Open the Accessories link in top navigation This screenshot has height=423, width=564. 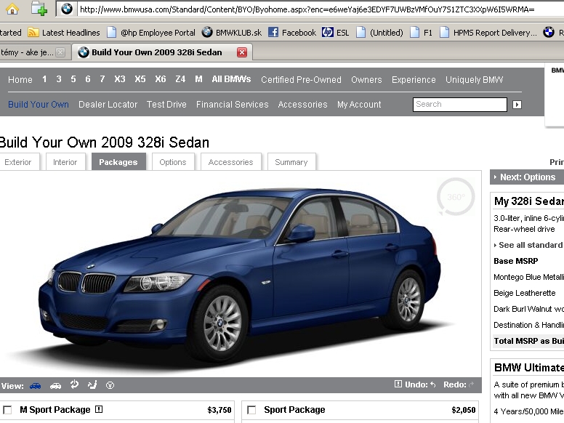(x=302, y=105)
